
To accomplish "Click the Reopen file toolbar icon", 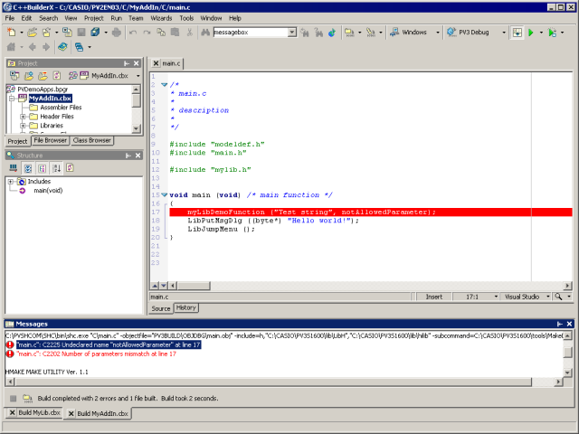I will [x=46, y=33].
